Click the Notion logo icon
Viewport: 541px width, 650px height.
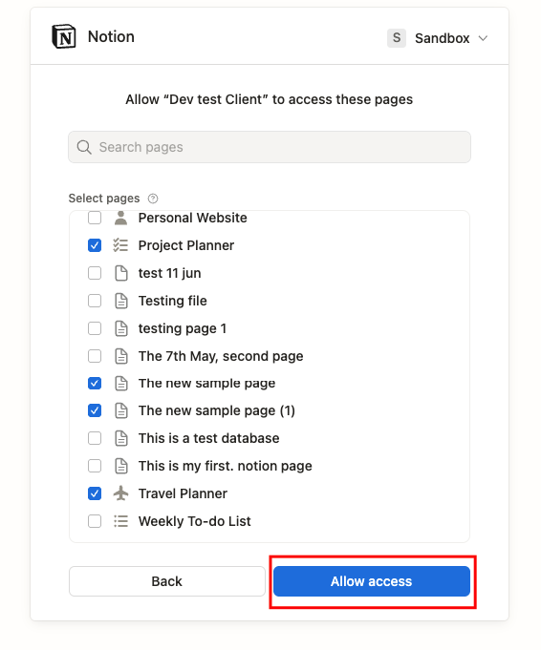pos(63,36)
